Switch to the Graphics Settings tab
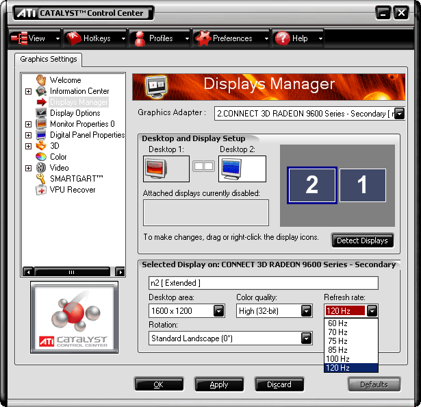This screenshot has width=421, height=407. click(49, 59)
